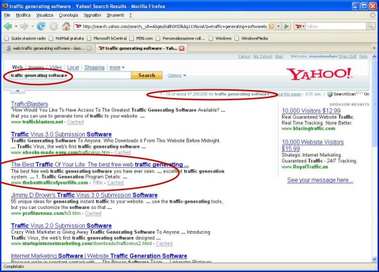
Task: Open the list all tabs dropdown
Action: pos(374,48)
